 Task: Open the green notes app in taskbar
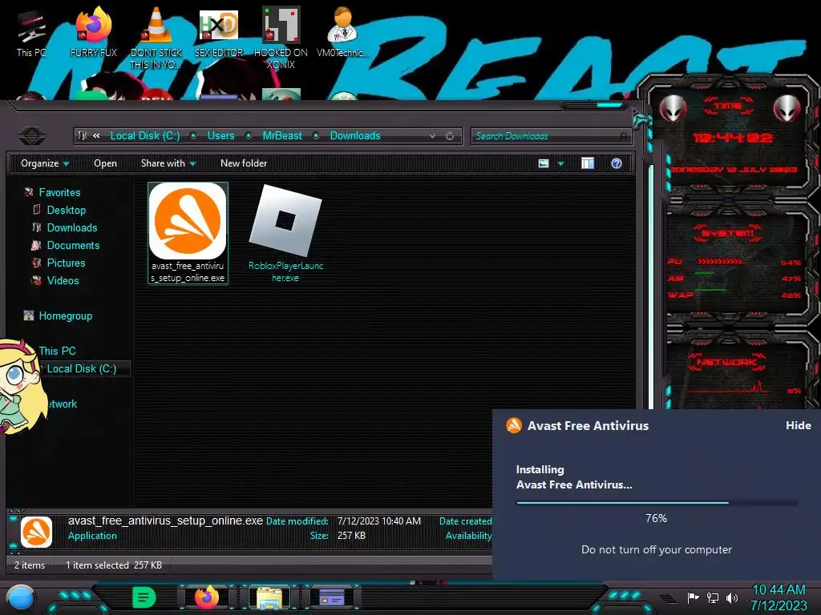[x=144, y=597]
